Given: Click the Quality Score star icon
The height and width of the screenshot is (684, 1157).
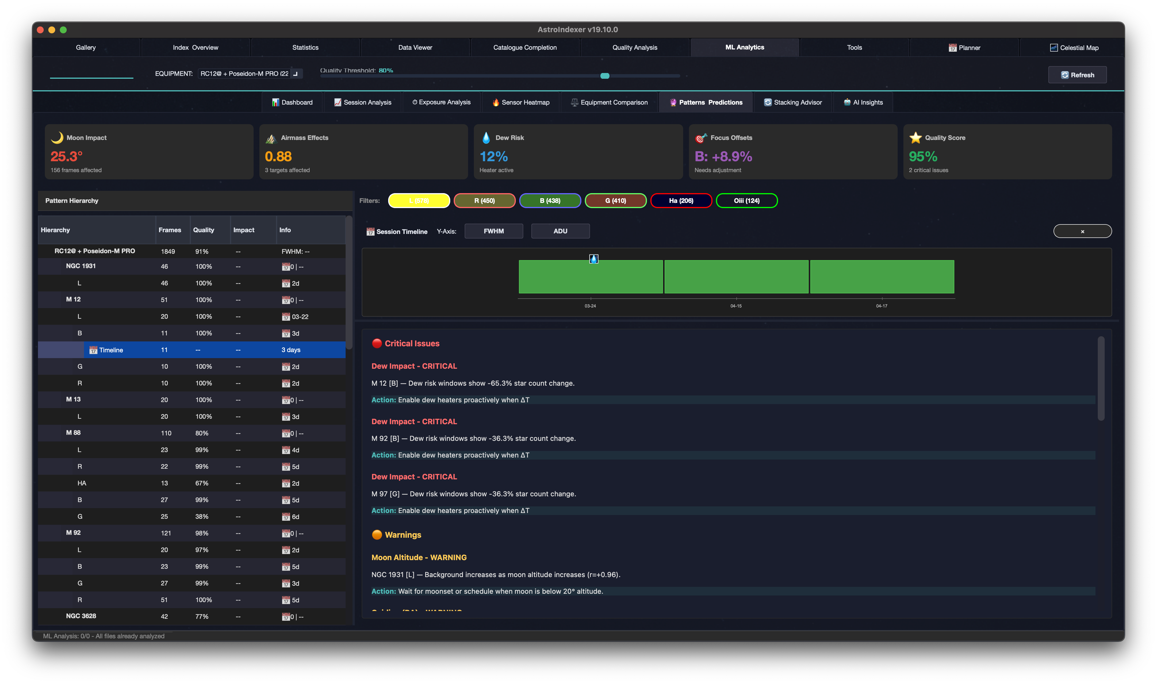Looking at the screenshot, I should coord(915,137).
